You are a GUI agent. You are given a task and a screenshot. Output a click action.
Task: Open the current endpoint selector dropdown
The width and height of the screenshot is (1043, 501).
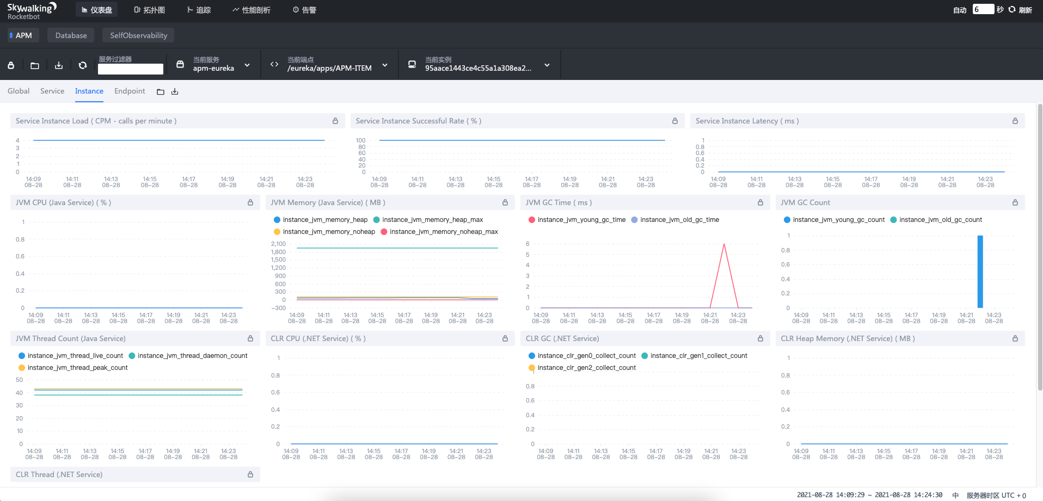click(385, 65)
